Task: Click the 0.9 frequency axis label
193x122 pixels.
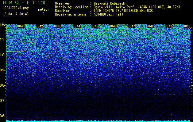Action: (x=3, y=70)
